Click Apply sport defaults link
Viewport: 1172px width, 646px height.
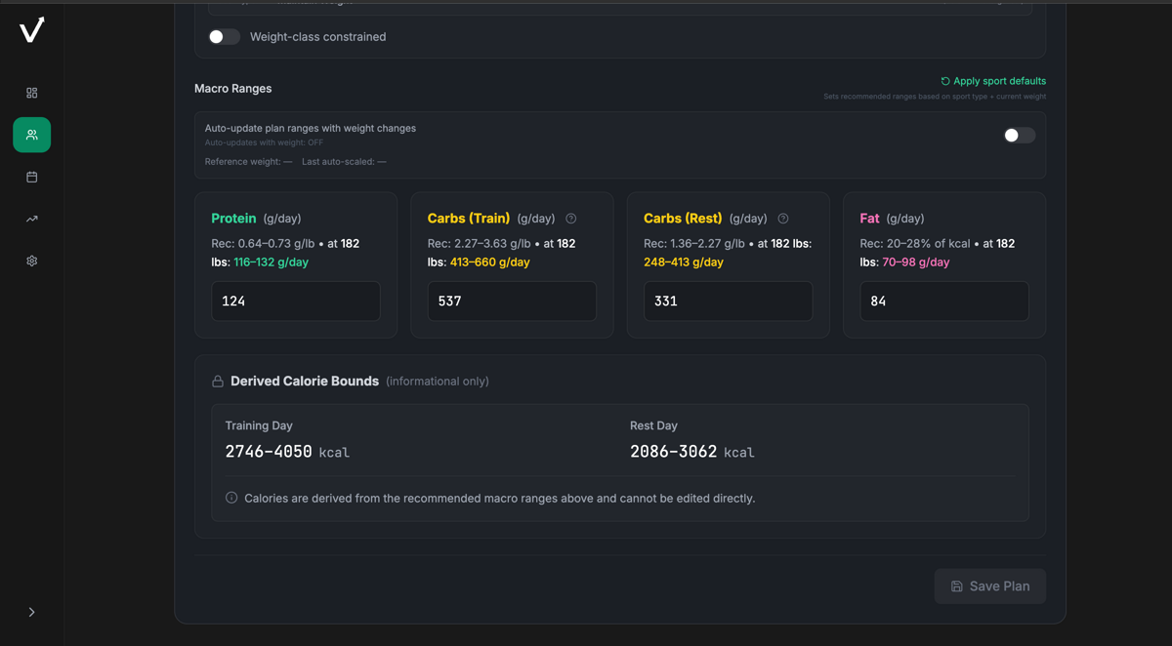992,81
